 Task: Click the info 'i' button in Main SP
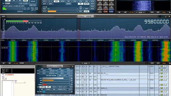pyautogui.click(x=147, y=63)
